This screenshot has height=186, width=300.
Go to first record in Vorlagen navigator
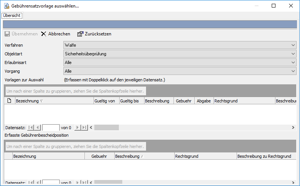click(31, 128)
